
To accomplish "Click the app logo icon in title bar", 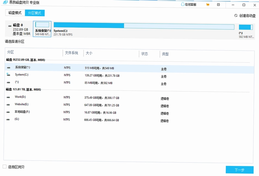I will 6,2.
